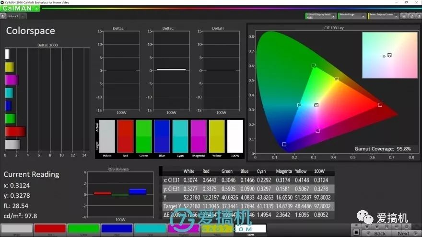Click Next to advance workflow page
The height and width of the screenshot is (237, 422).
[x=403, y=233]
